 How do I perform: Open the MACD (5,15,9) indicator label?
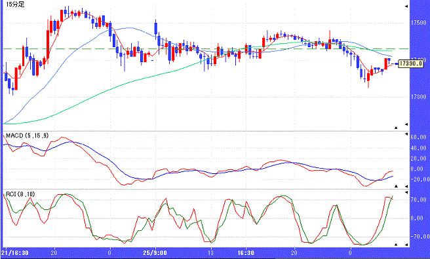(27, 135)
